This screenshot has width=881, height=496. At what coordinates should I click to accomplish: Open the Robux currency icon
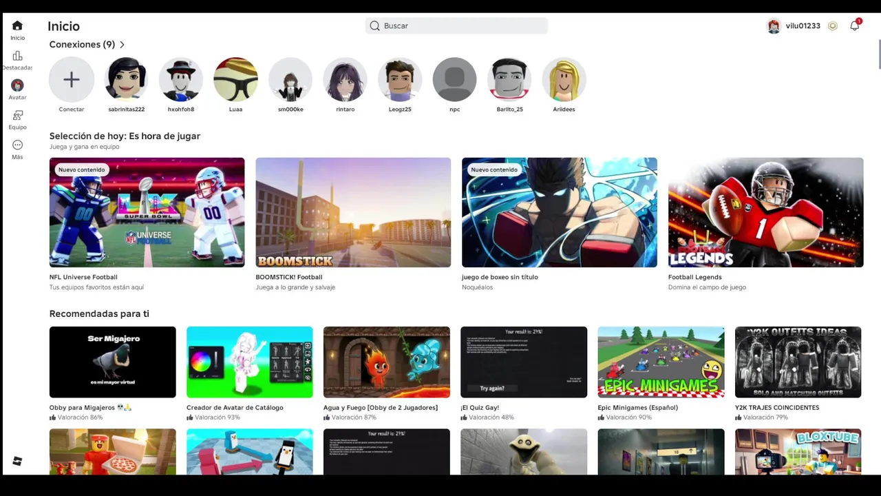[833, 25]
